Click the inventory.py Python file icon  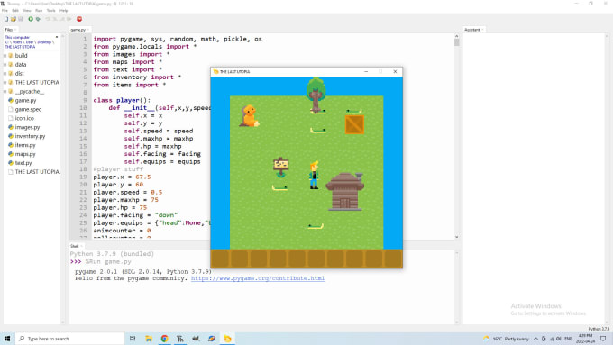(x=11, y=136)
